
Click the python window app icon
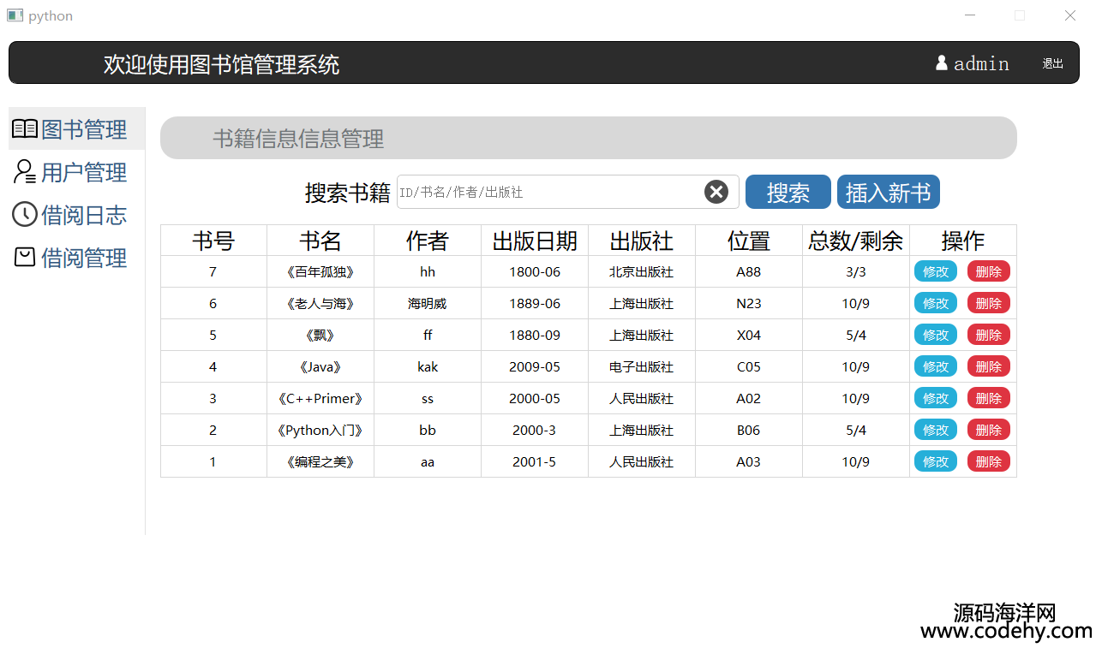coord(15,15)
